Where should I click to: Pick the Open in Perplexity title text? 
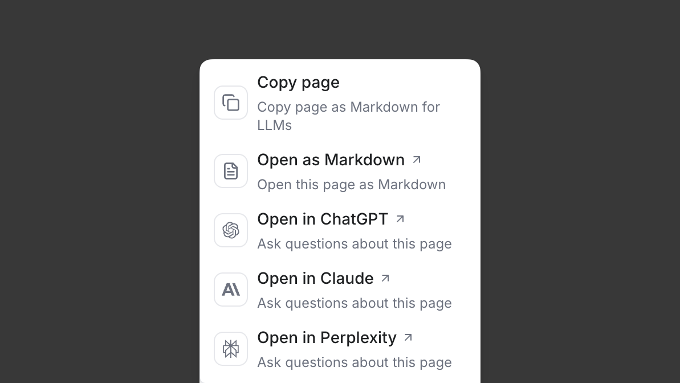(x=327, y=338)
